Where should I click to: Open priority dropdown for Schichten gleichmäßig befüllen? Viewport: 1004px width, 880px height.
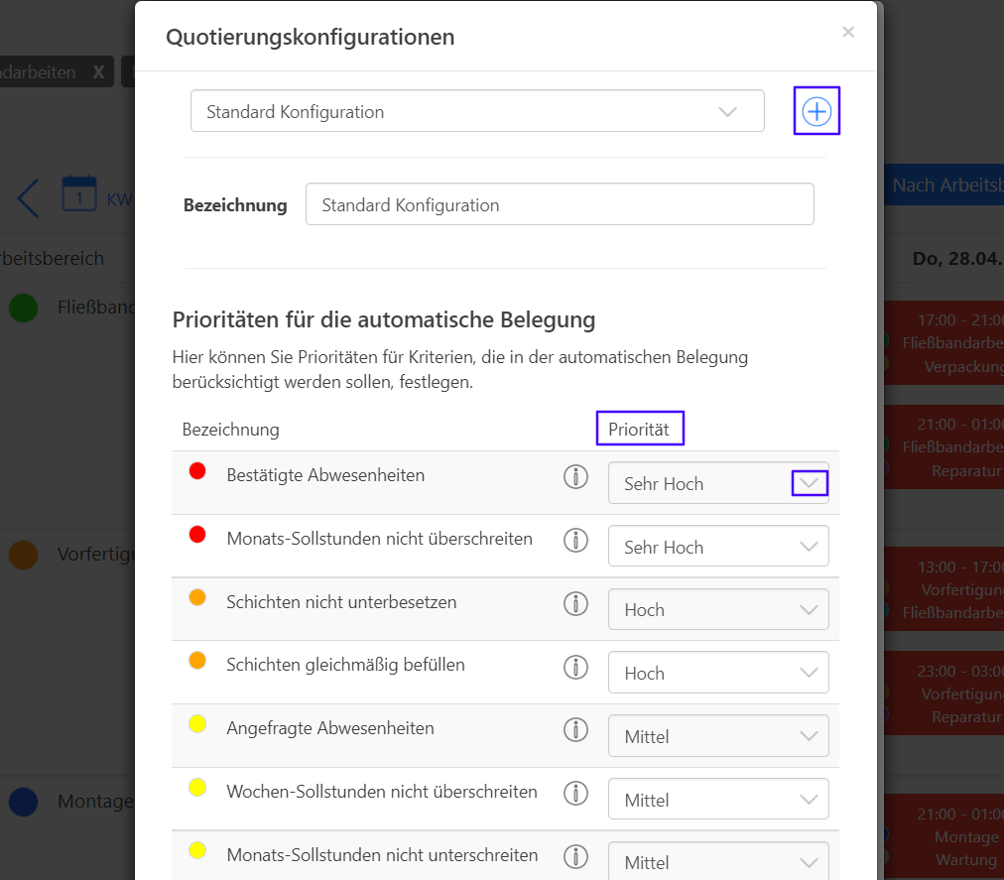coord(718,673)
